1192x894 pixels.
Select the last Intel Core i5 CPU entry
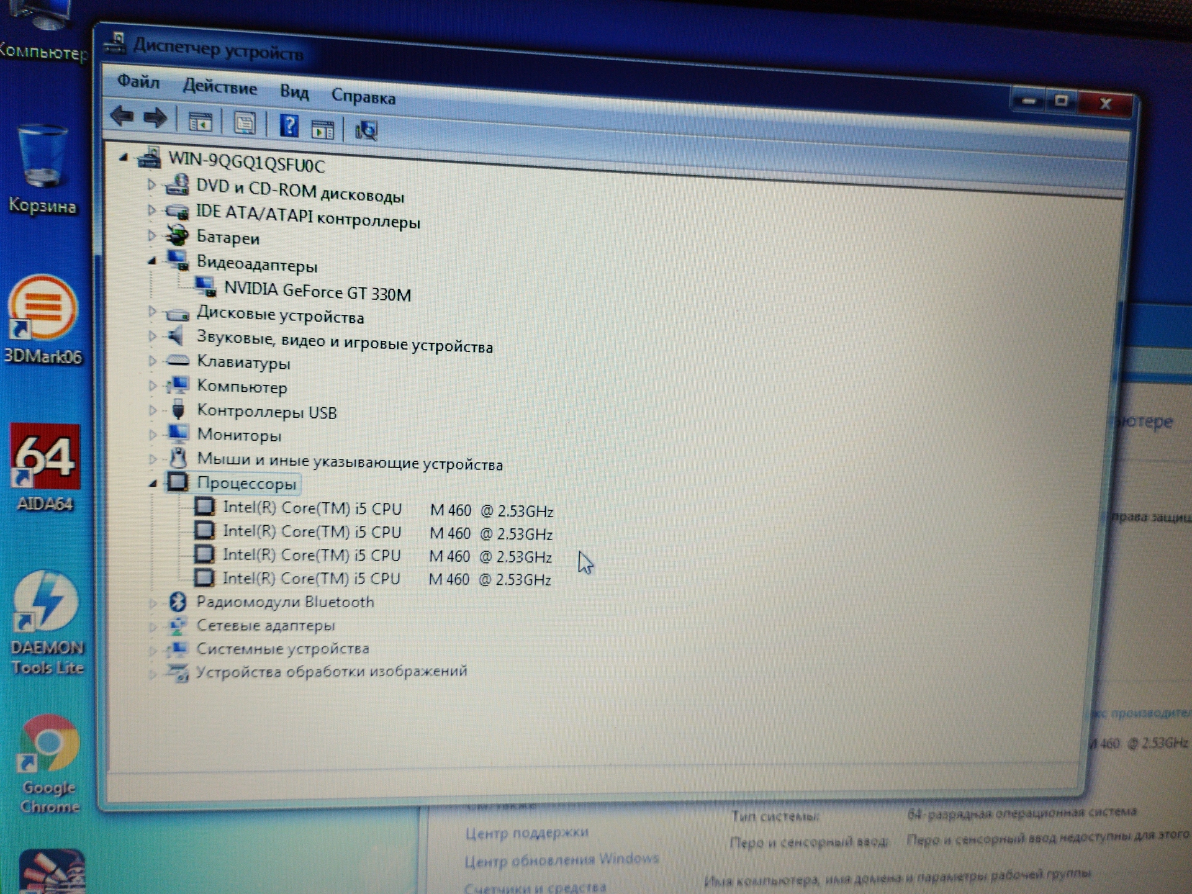pyautogui.click(x=386, y=579)
